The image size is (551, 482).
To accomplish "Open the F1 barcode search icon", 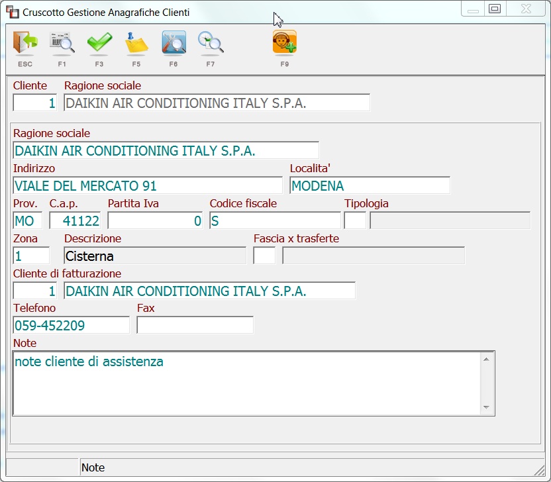I will pyautogui.click(x=62, y=43).
